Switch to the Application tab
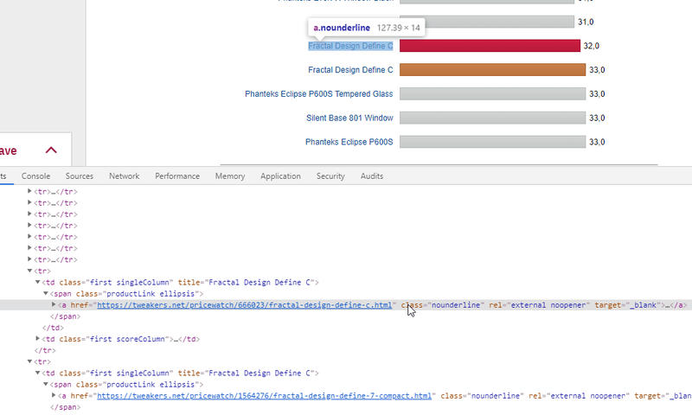 [x=280, y=176]
